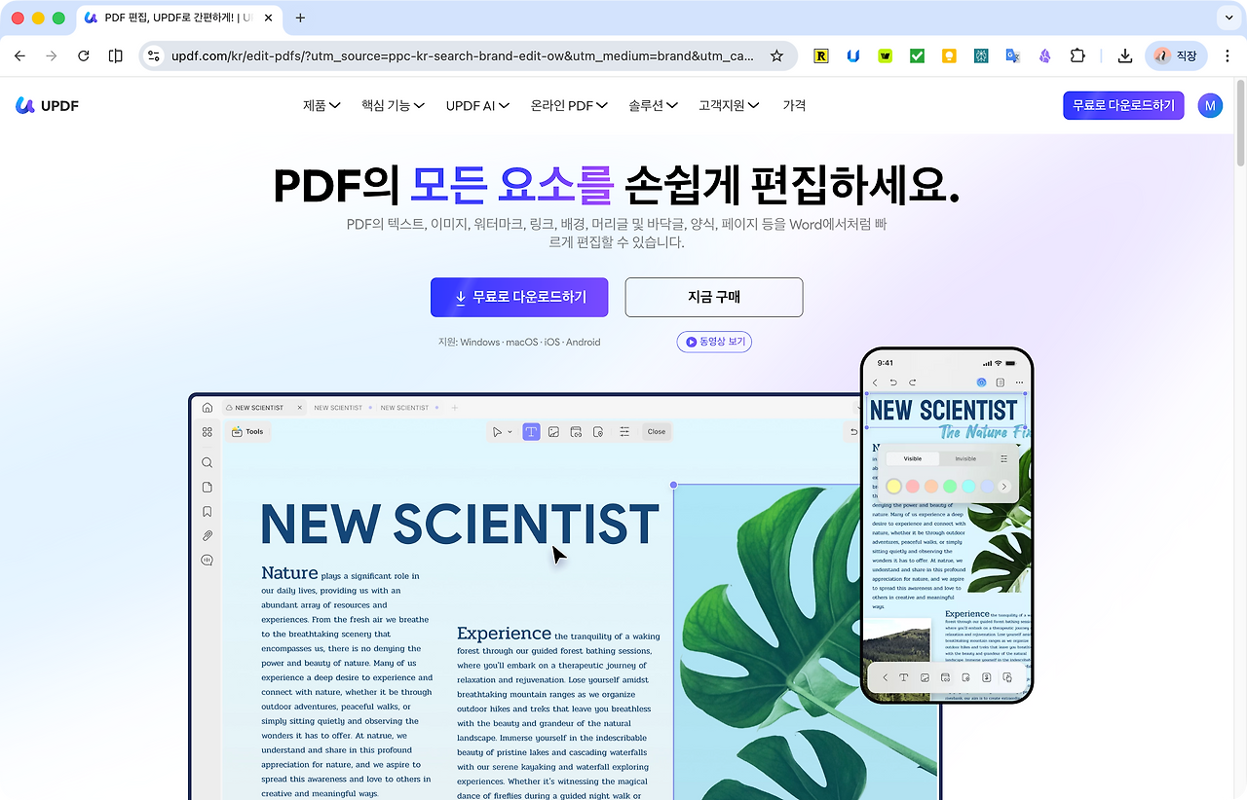The width and height of the screenshot is (1247, 800).
Task: Open the 직장 Chrome profile
Action: click(1176, 56)
